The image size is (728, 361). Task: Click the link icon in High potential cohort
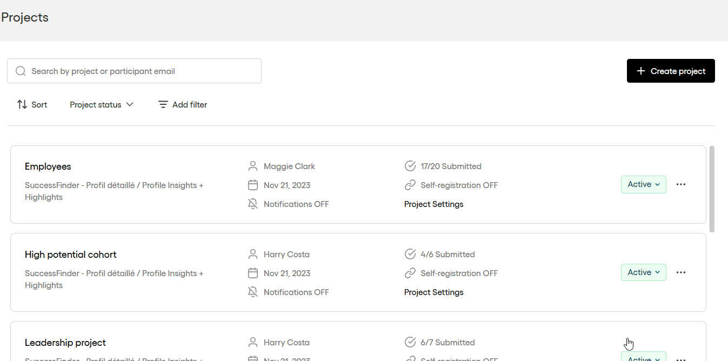tap(410, 273)
